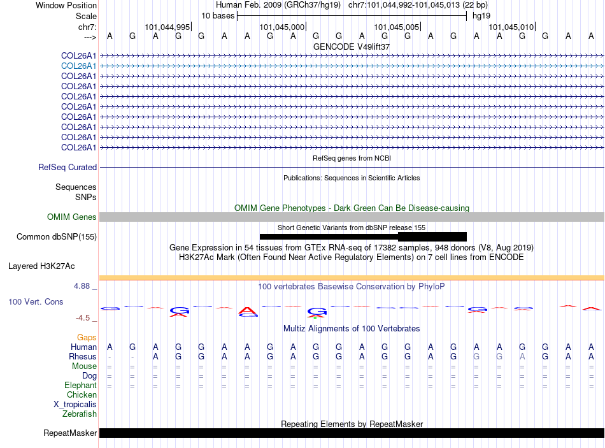Screen dimensions: 605x448
Task: Click the 4.88 PhyloP upper scale value
Action: coord(82,286)
